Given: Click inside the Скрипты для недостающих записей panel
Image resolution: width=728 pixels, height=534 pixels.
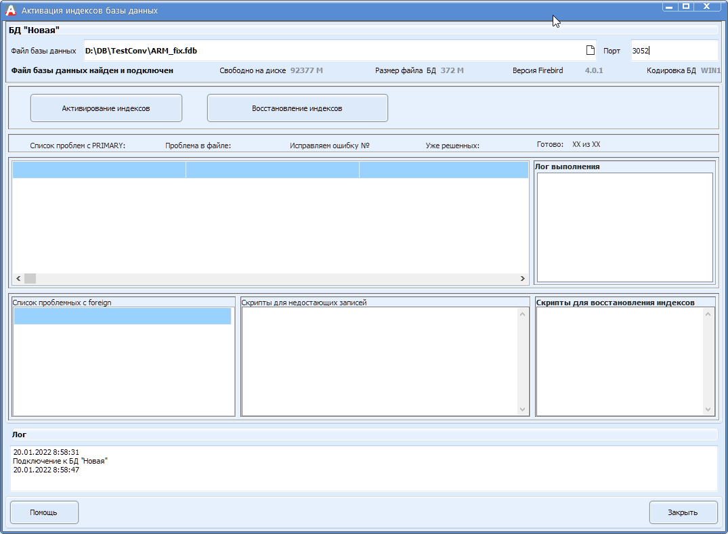Looking at the screenshot, I should (379, 359).
